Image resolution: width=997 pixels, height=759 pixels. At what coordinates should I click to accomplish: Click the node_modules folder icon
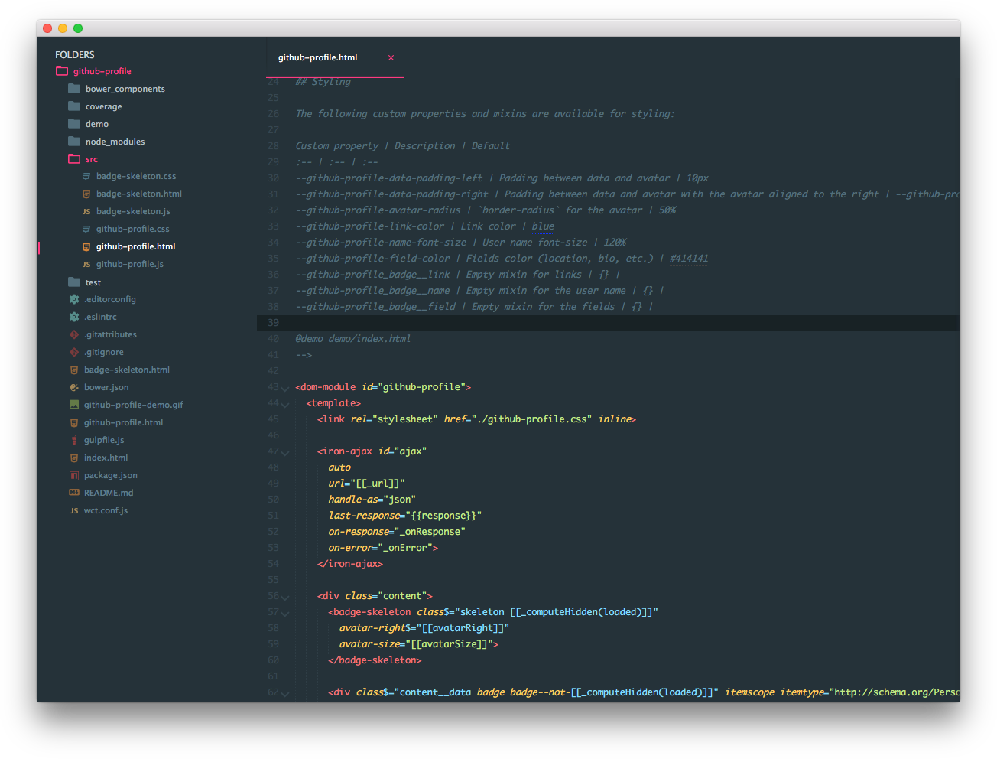point(74,142)
